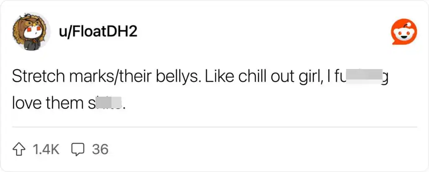Click the 36 comments count
429x172 pixels.
point(100,149)
